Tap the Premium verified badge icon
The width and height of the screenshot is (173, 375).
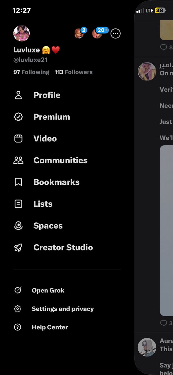point(18,117)
